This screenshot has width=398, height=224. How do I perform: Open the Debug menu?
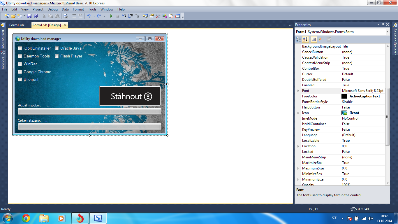pyautogui.click(x=52, y=9)
